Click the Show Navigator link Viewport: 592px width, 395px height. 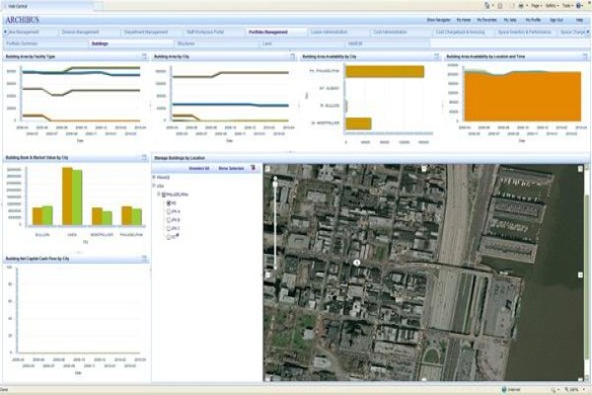pyautogui.click(x=438, y=20)
